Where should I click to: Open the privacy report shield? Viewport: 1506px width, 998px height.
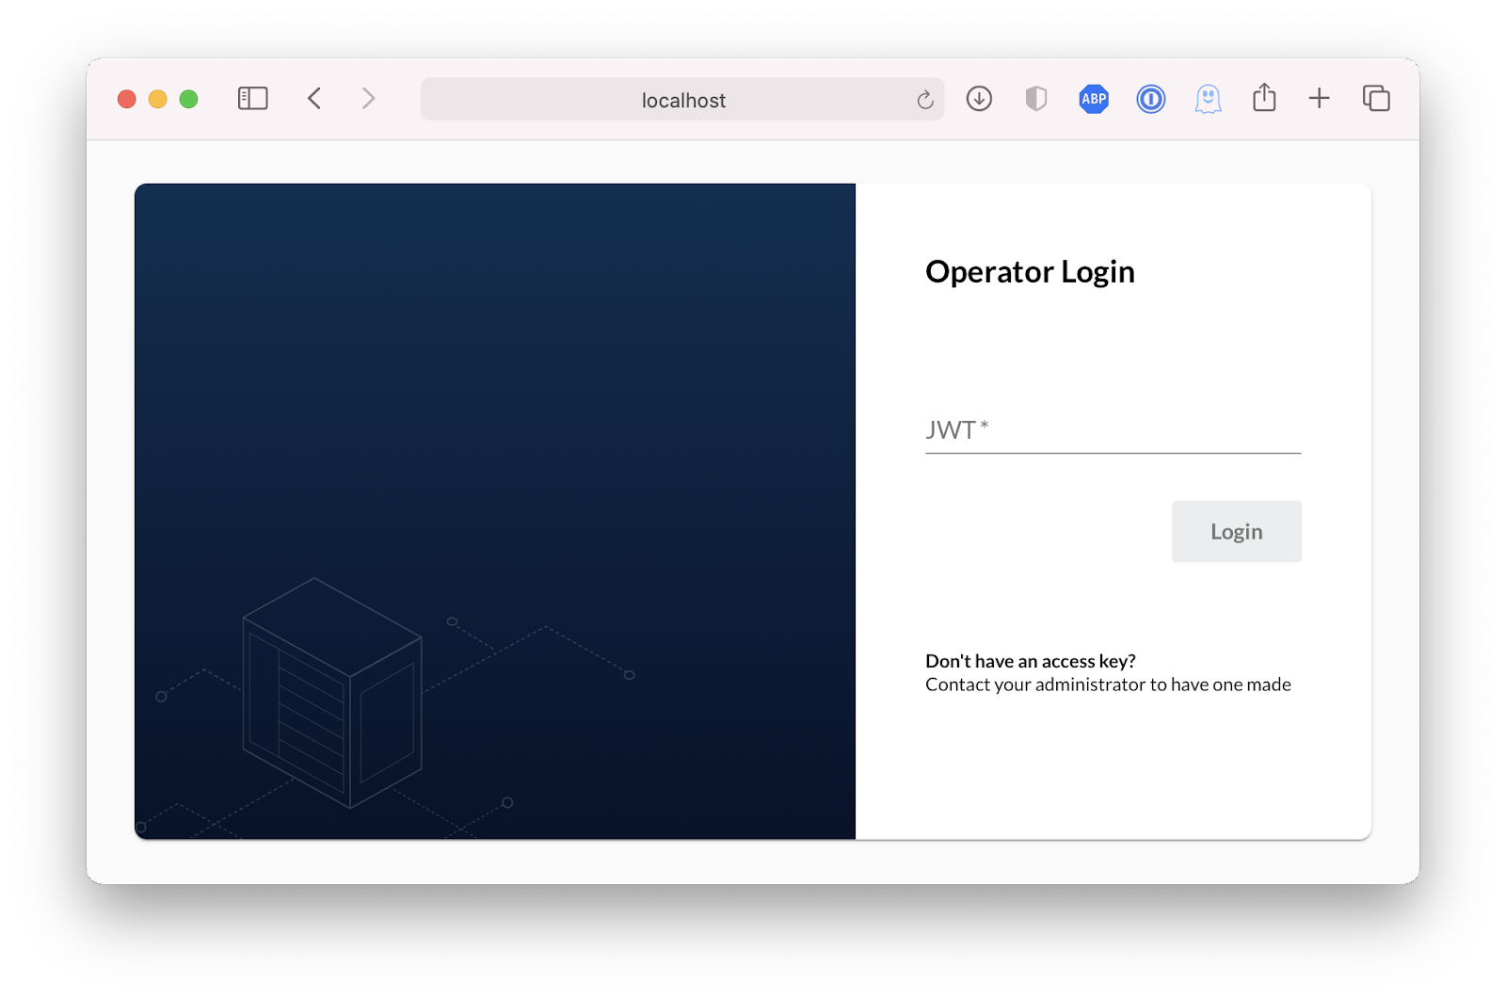1035,99
